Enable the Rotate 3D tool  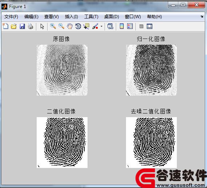[x=78, y=26]
